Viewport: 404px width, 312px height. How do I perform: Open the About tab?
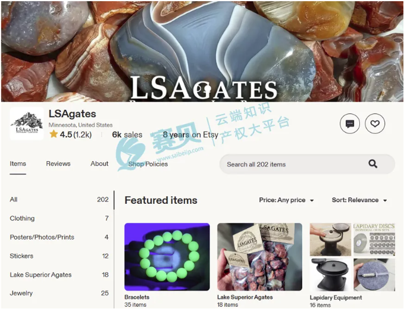pos(99,163)
